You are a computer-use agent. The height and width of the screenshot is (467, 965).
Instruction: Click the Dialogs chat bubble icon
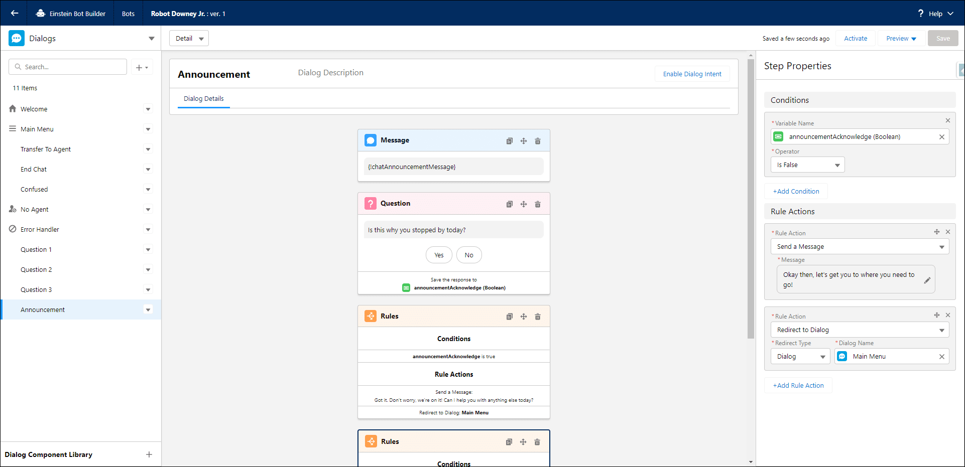click(17, 38)
